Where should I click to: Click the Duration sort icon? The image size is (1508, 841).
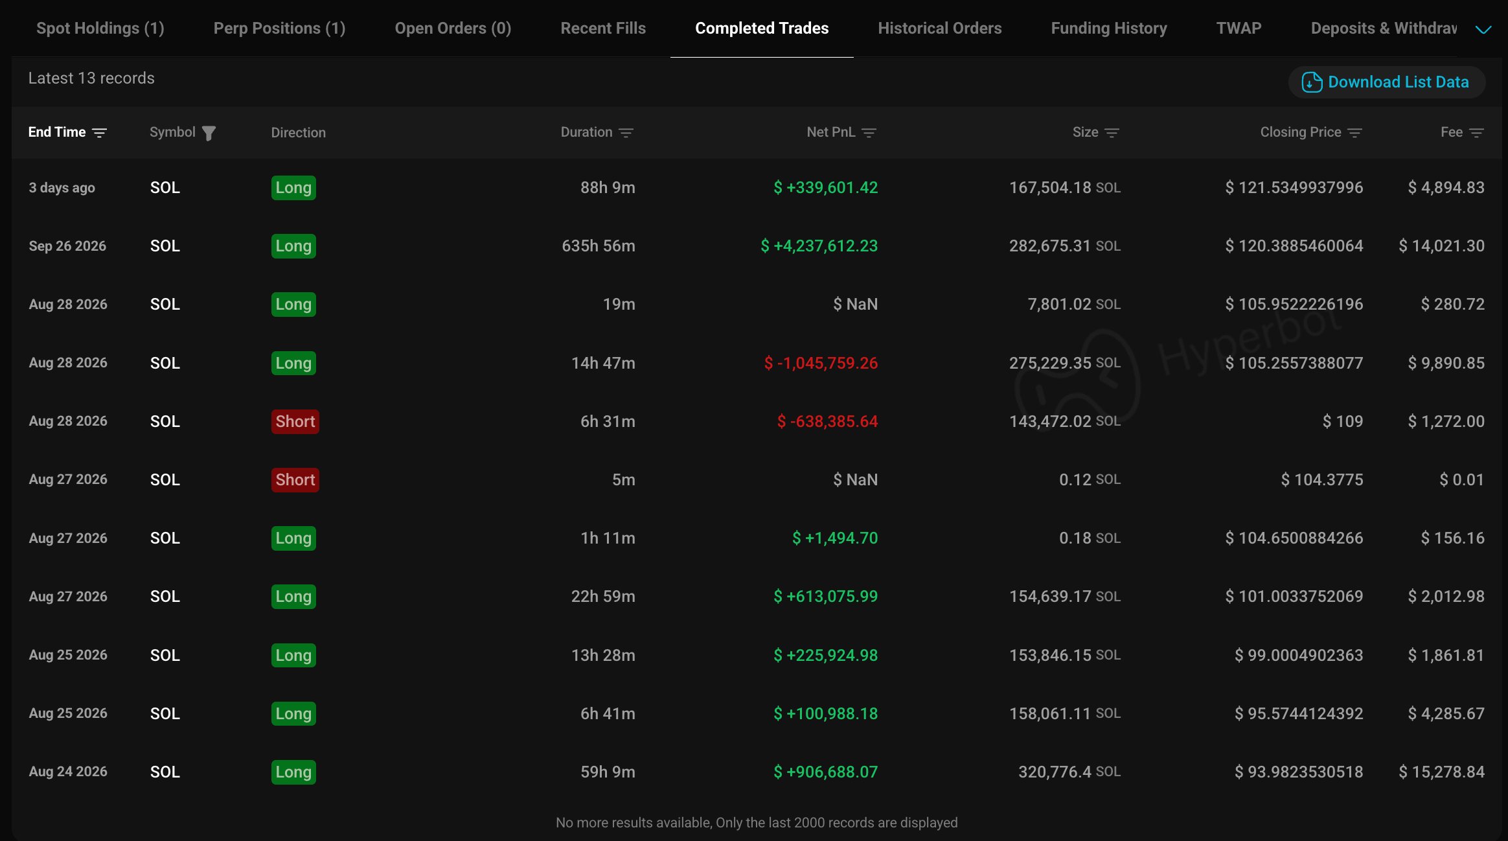tap(626, 133)
